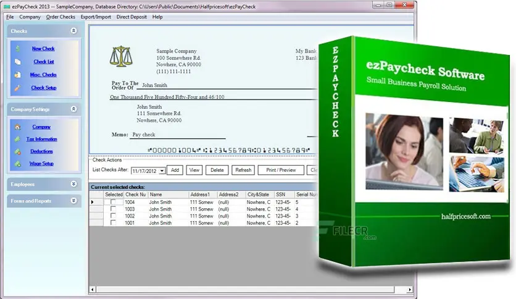Click the Misc. Checks icon in sidebar

[x=18, y=75]
